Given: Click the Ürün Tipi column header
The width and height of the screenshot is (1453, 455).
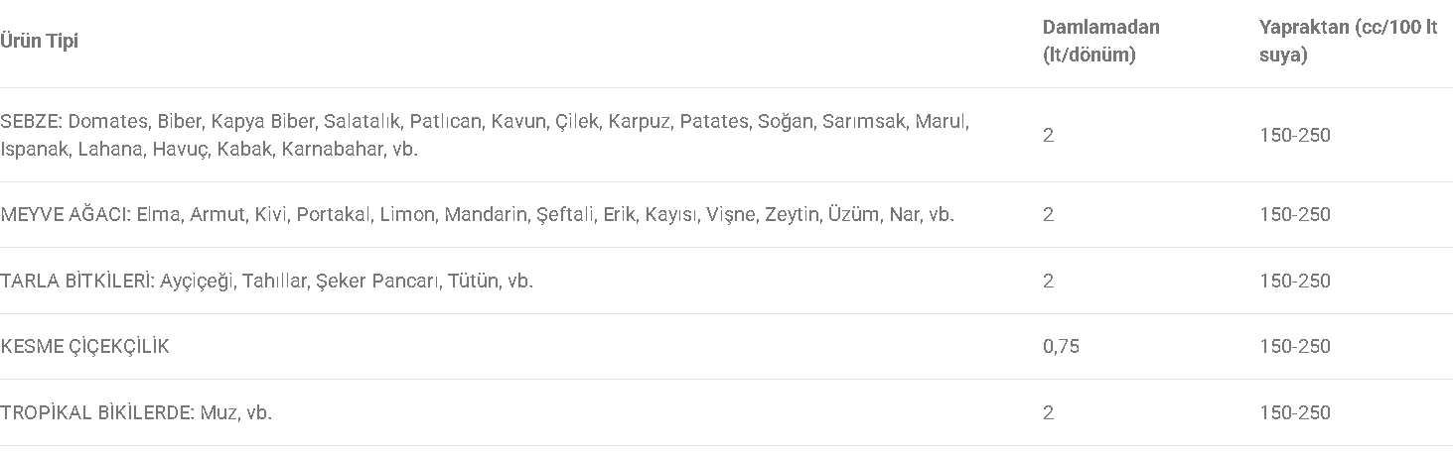Looking at the screenshot, I should click(39, 41).
